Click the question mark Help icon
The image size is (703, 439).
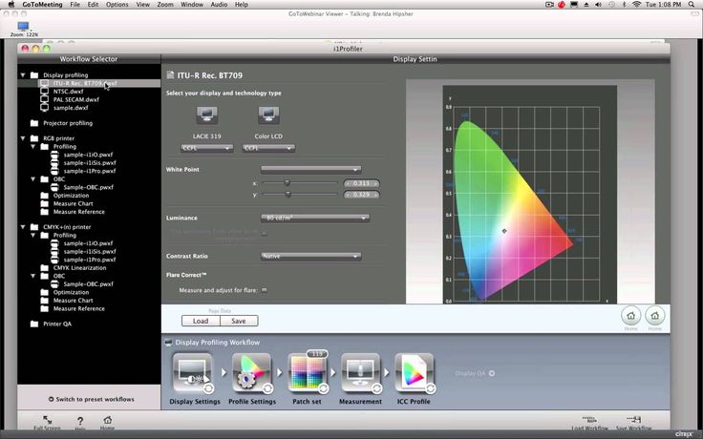[80, 421]
